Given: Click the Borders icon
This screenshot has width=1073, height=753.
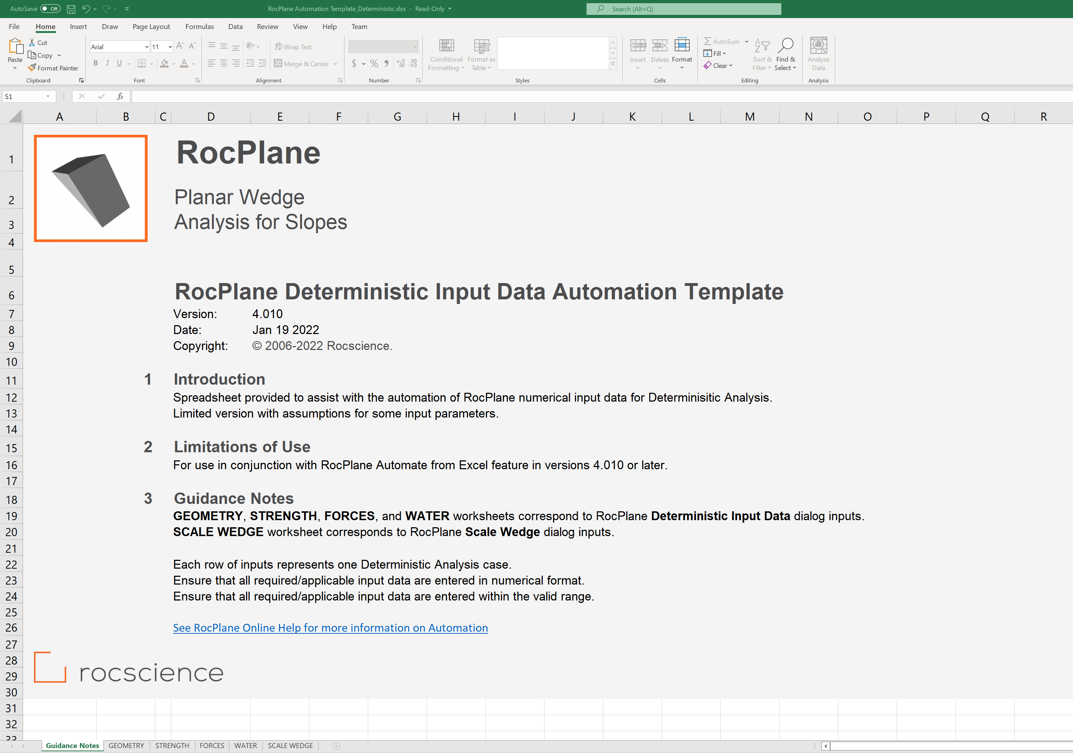Looking at the screenshot, I should (142, 63).
